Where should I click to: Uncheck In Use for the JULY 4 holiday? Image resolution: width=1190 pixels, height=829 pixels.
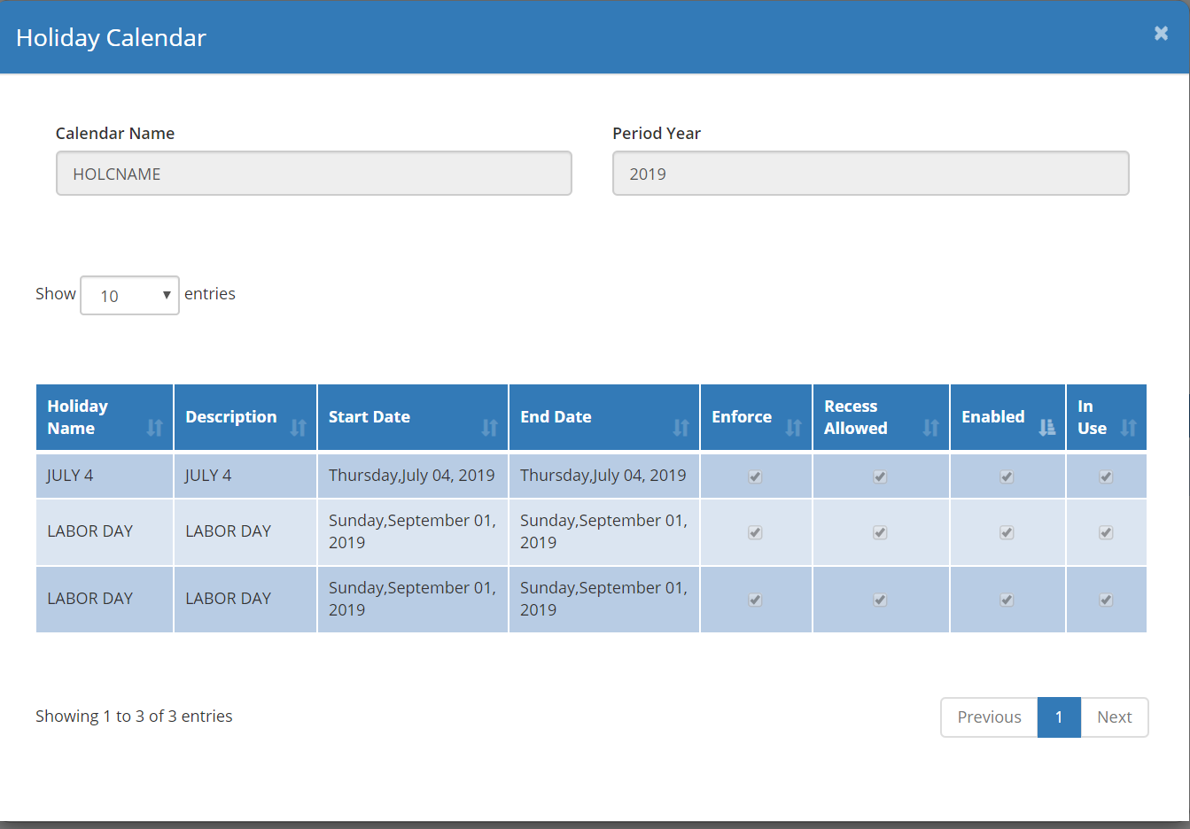[1106, 476]
